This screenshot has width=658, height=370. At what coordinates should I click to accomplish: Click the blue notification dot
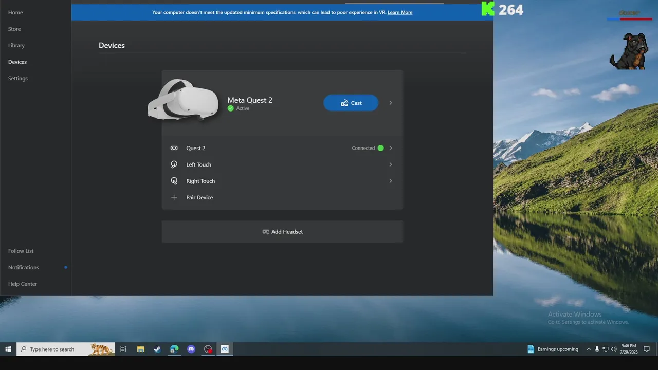pyautogui.click(x=66, y=267)
